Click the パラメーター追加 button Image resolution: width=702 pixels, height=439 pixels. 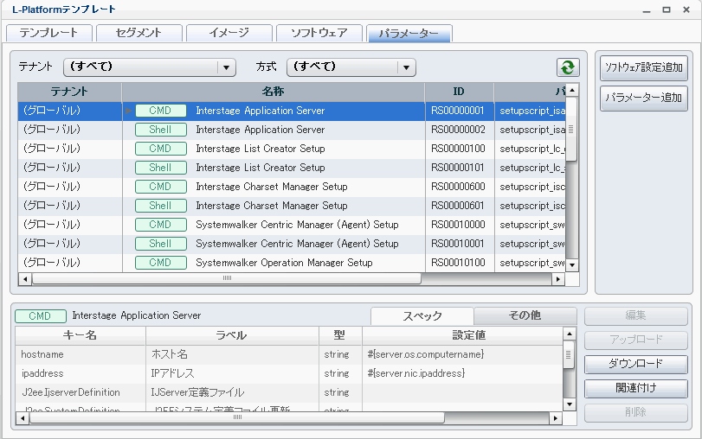(x=644, y=98)
